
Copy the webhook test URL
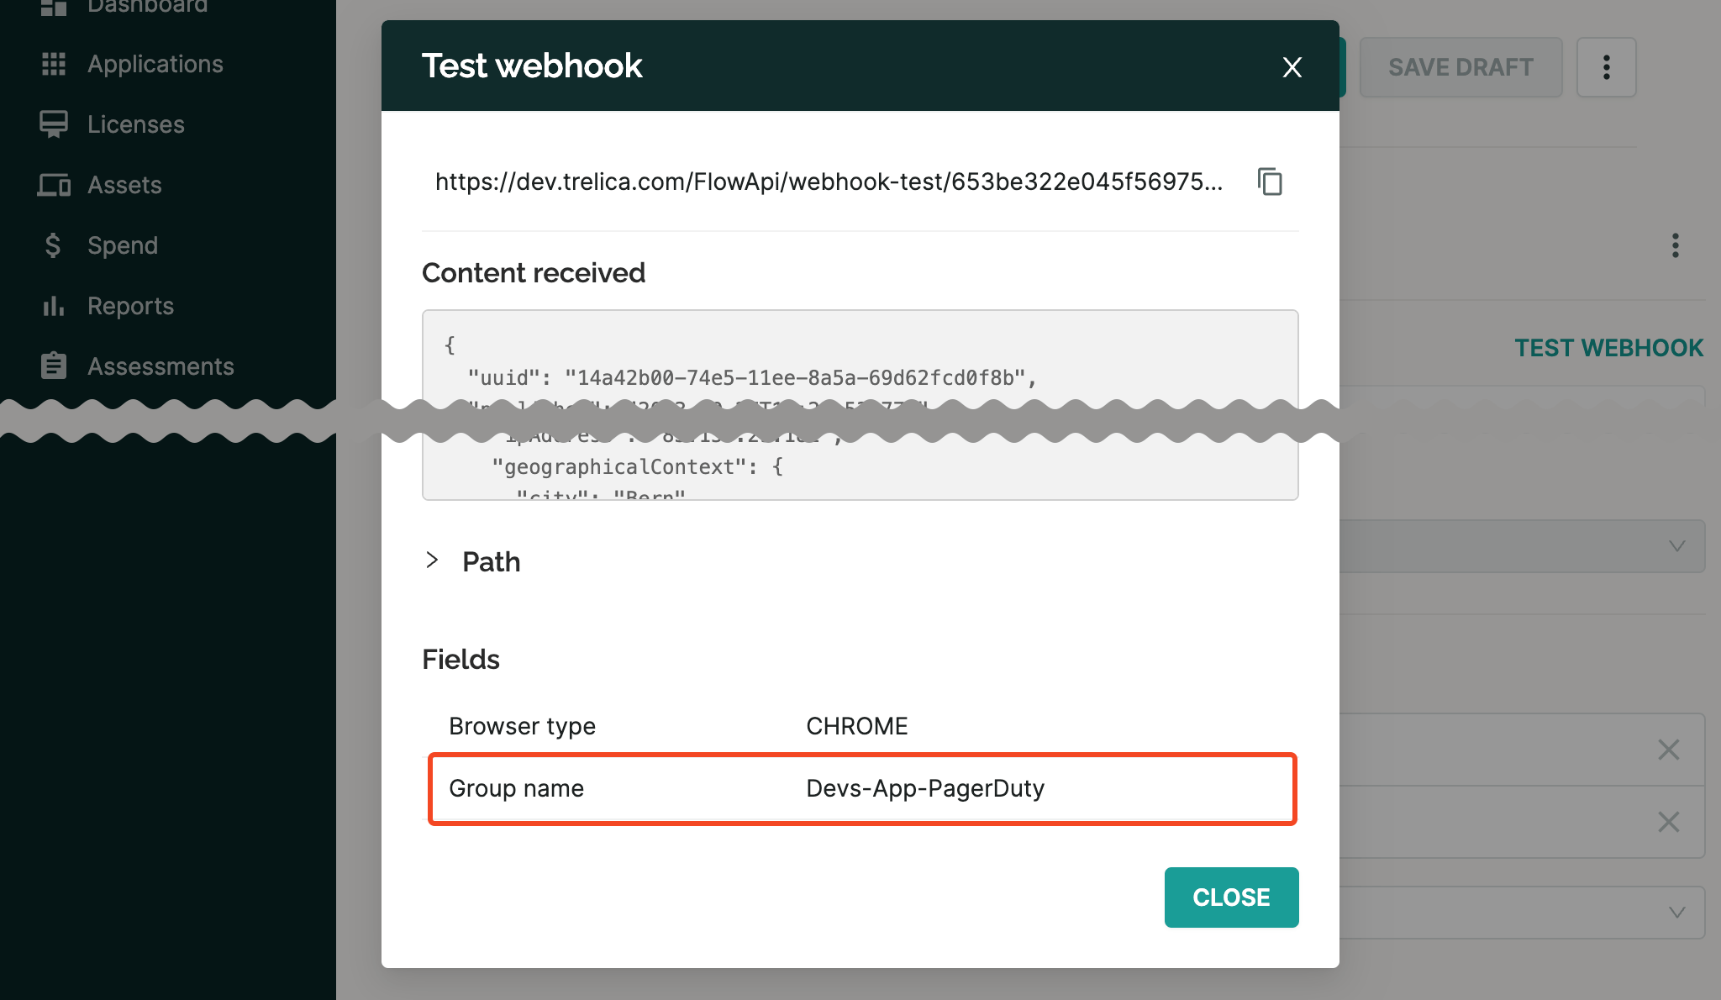click(x=1270, y=182)
